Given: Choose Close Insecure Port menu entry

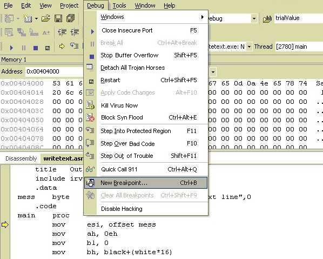Looking at the screenshot, I should pos(146,30).
